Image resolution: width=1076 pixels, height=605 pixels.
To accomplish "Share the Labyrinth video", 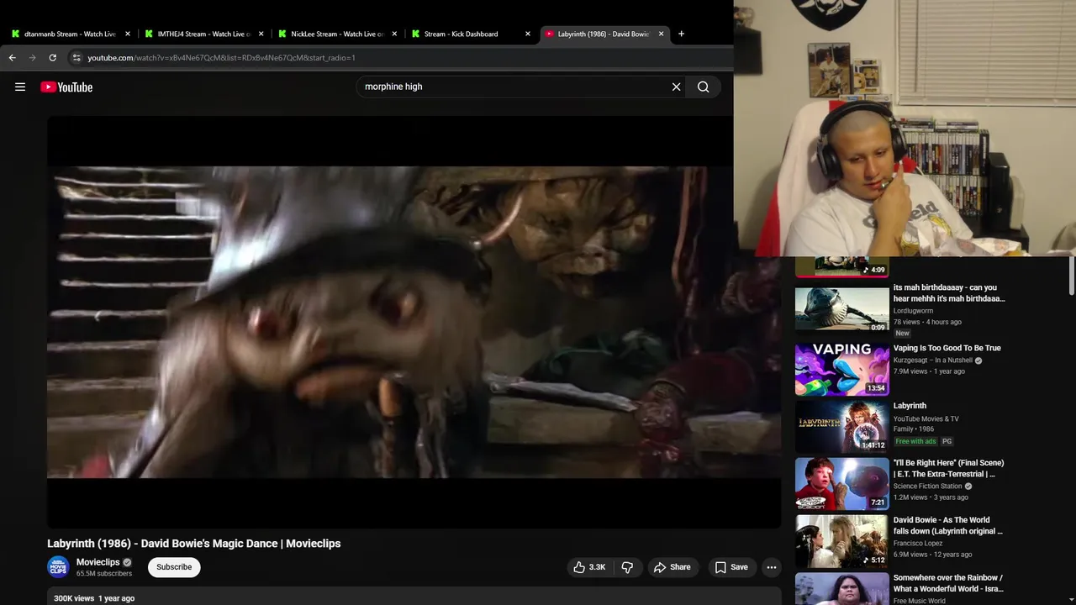I will click(x=672, y=567).
